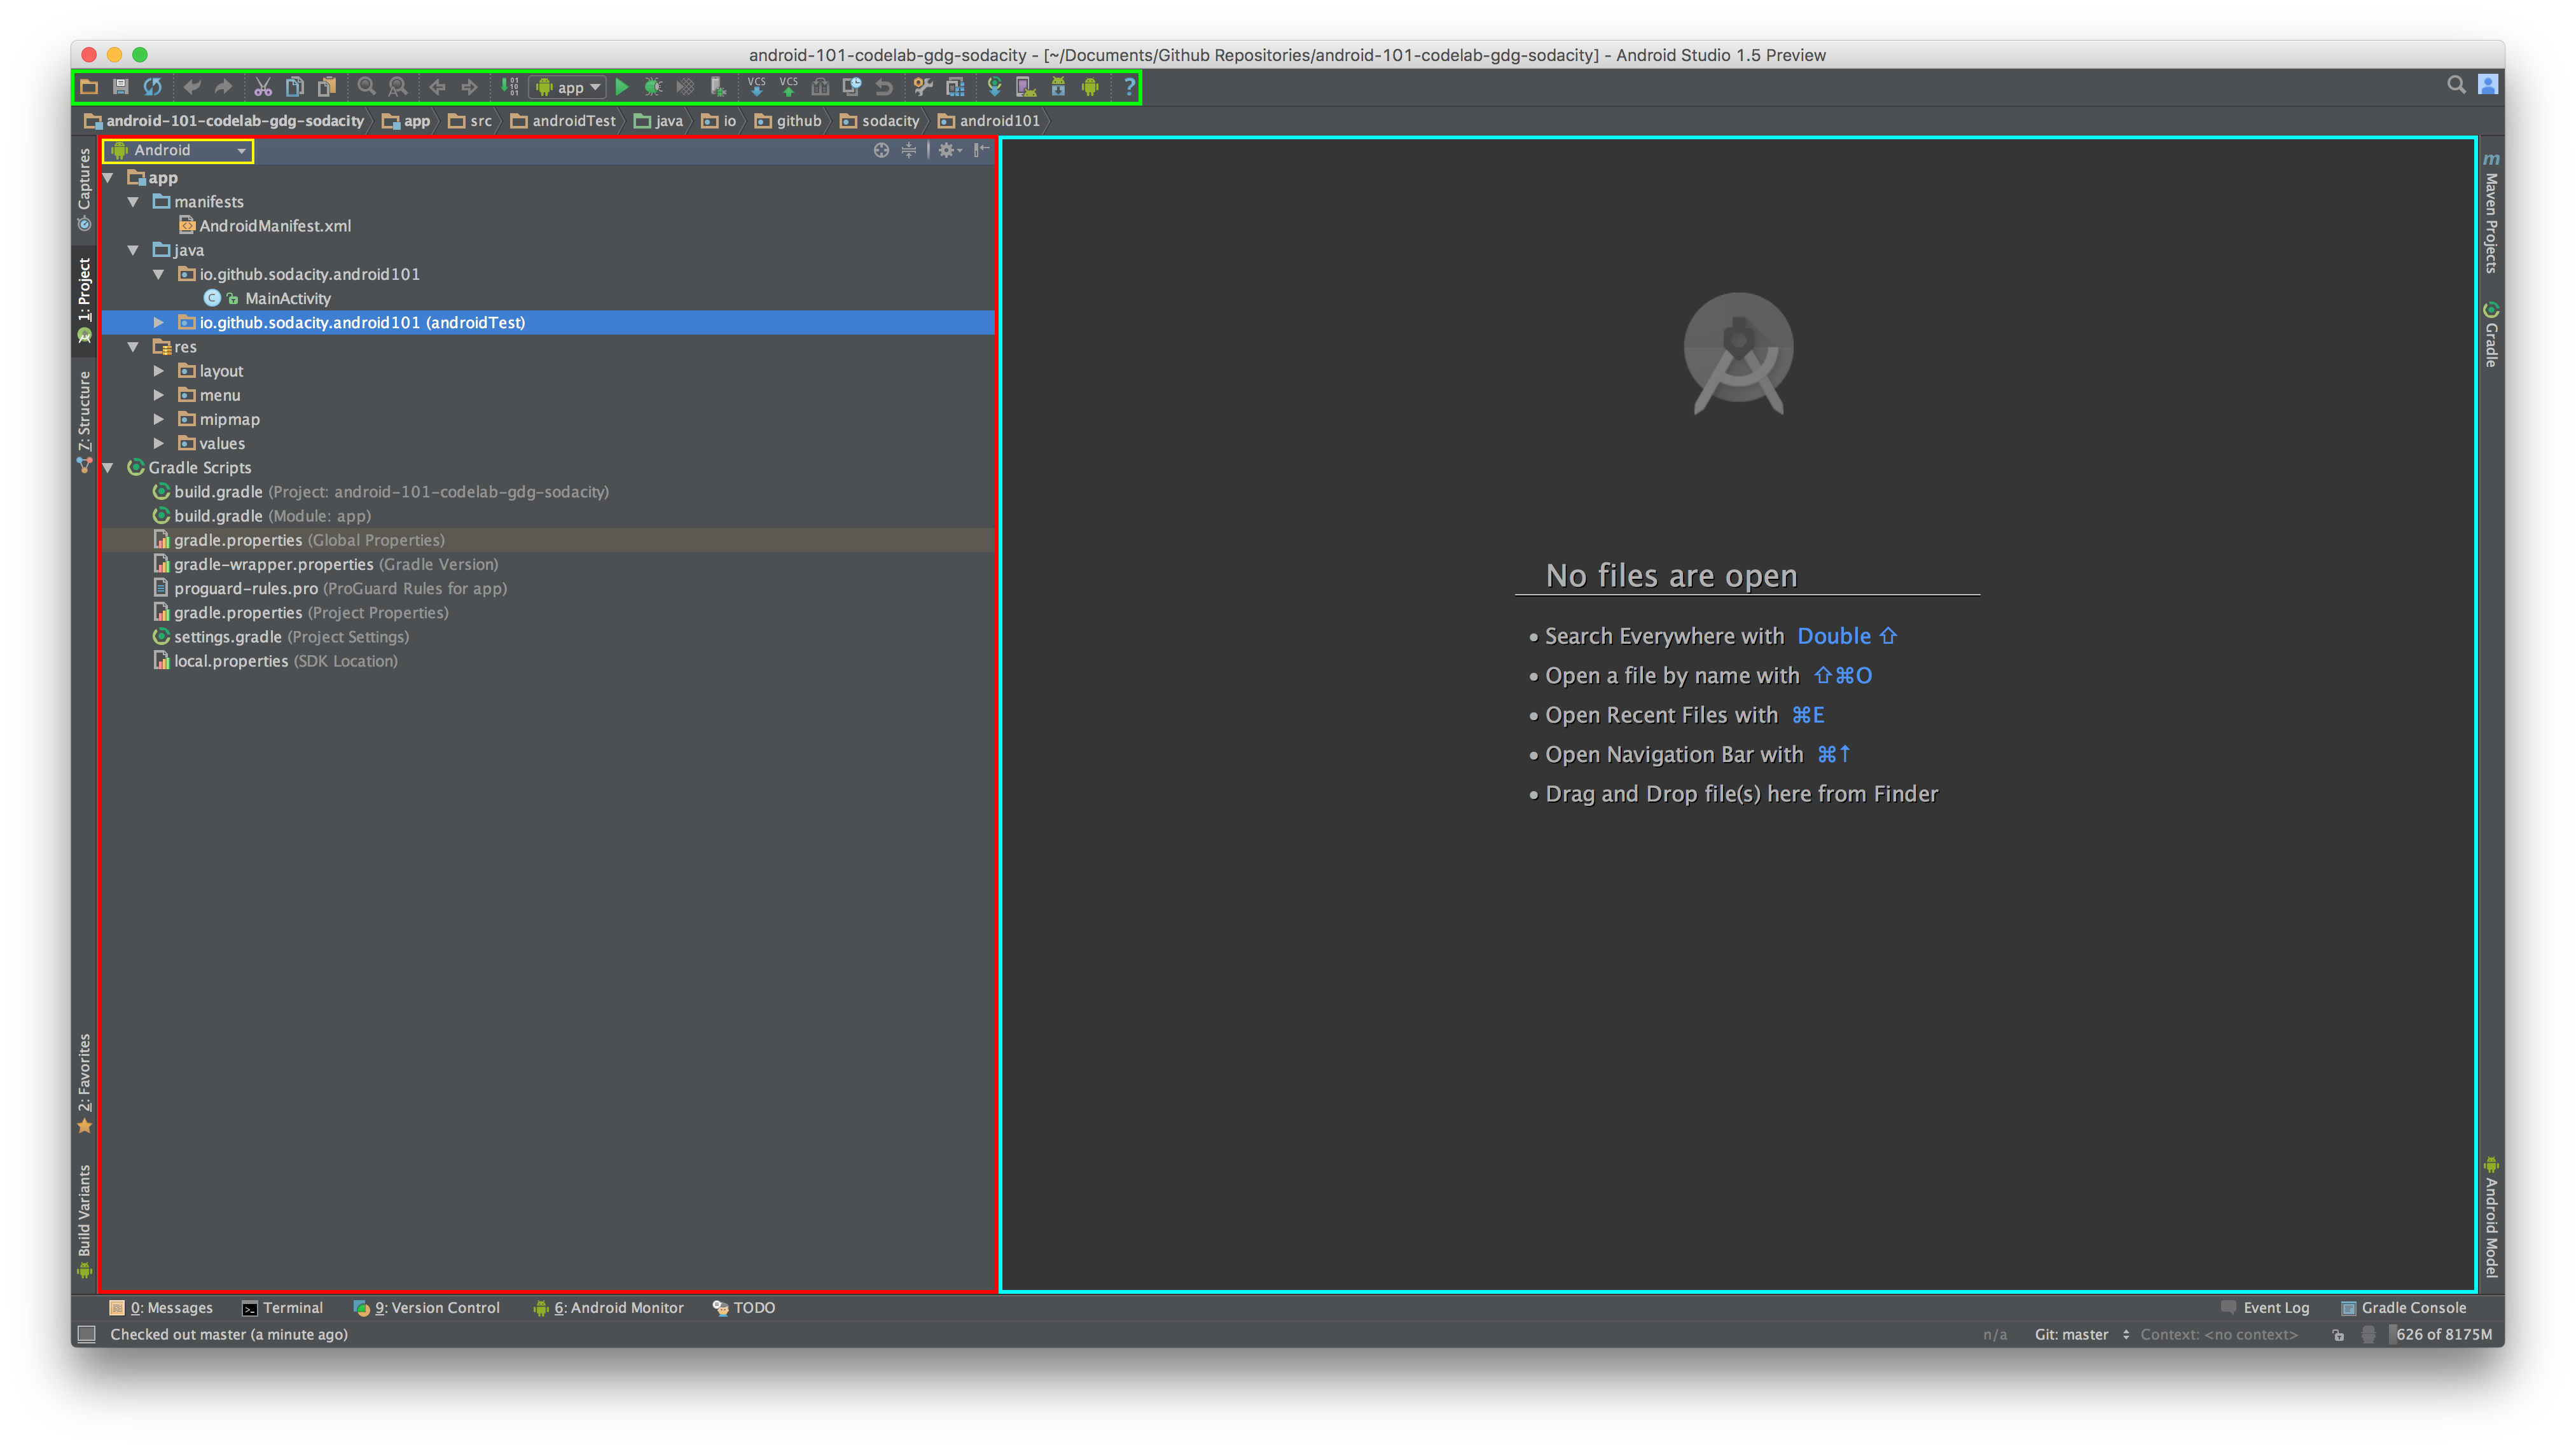Click the Debug app bug icon

point(653,87)
